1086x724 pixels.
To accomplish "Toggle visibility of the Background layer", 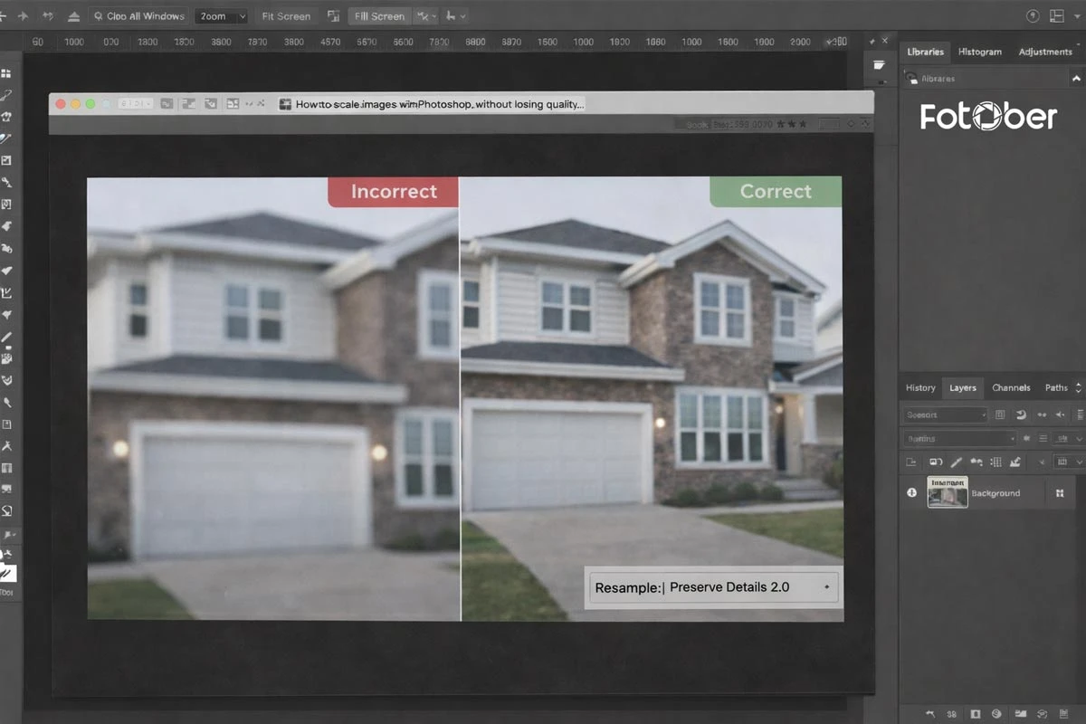I will tap(910, 493).
